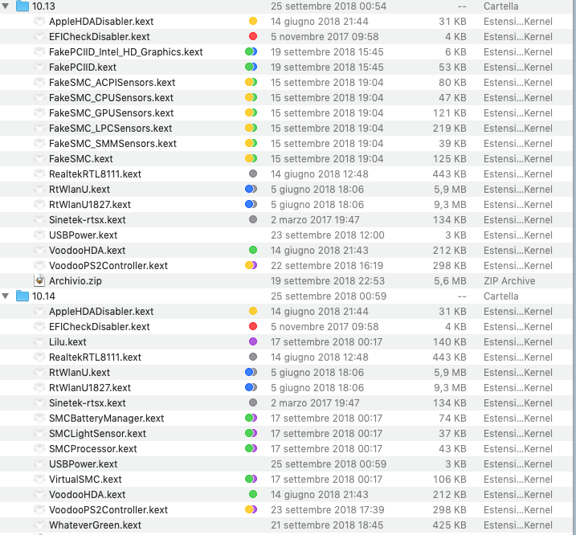Select RtWlanU1827.kext in the 10.13 folder
Viewport: 576px width, 535px height.
(90, 205)
